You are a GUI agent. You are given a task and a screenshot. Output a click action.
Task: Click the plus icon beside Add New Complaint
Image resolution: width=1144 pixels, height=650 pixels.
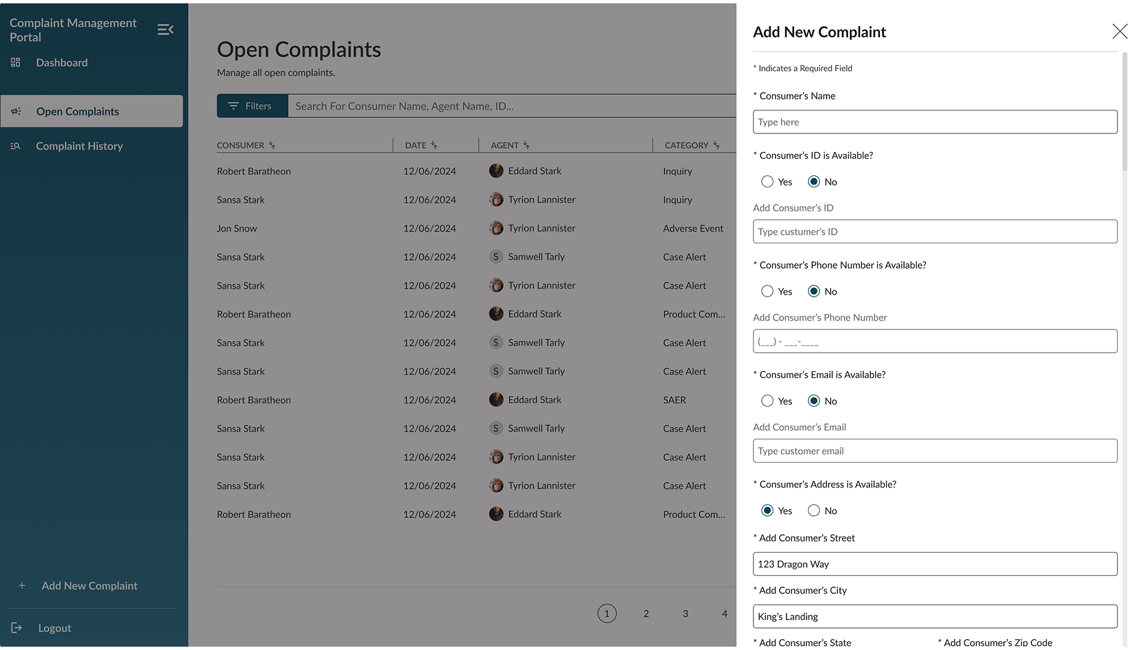(22, 585)
